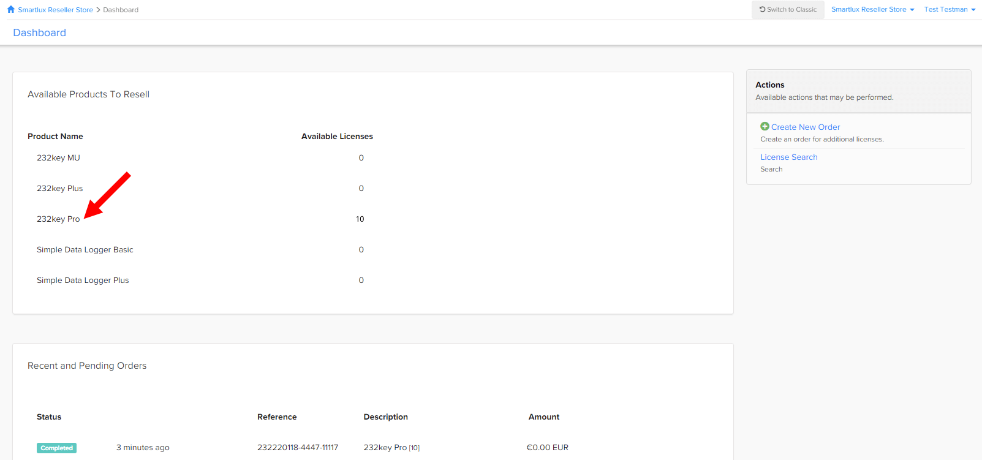Viewport: 982px width, 460px height.
Task: Select the 232key MU product row
Action: 58,157
